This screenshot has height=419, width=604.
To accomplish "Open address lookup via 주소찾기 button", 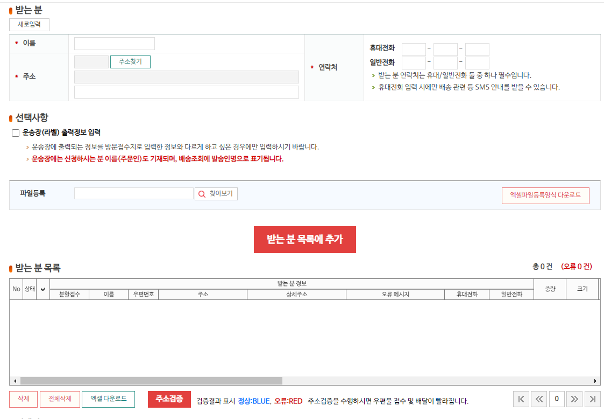I will tap(130, 61).
